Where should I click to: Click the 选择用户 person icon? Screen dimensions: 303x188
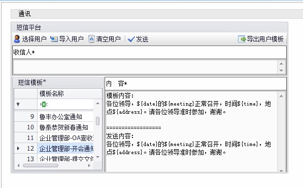[17, 39]
